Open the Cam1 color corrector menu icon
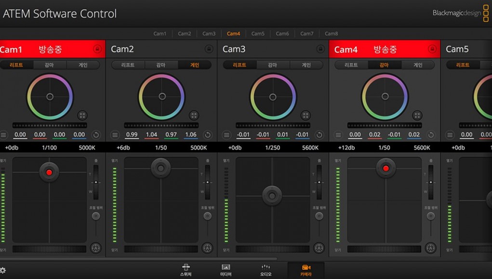Image resolution: width=492 pixels, height=279 pixels. pos(3,135)
